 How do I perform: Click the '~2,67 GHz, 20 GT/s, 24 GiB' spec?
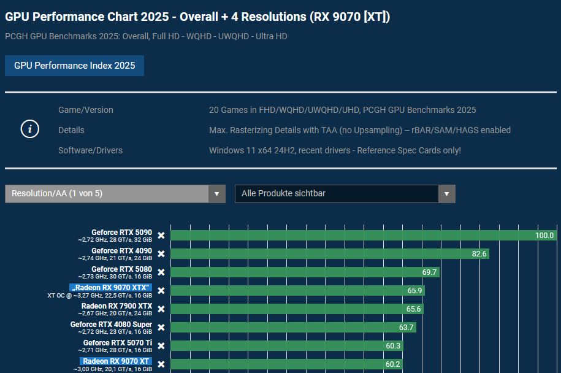pyautogui.click(x=115, y=313)
